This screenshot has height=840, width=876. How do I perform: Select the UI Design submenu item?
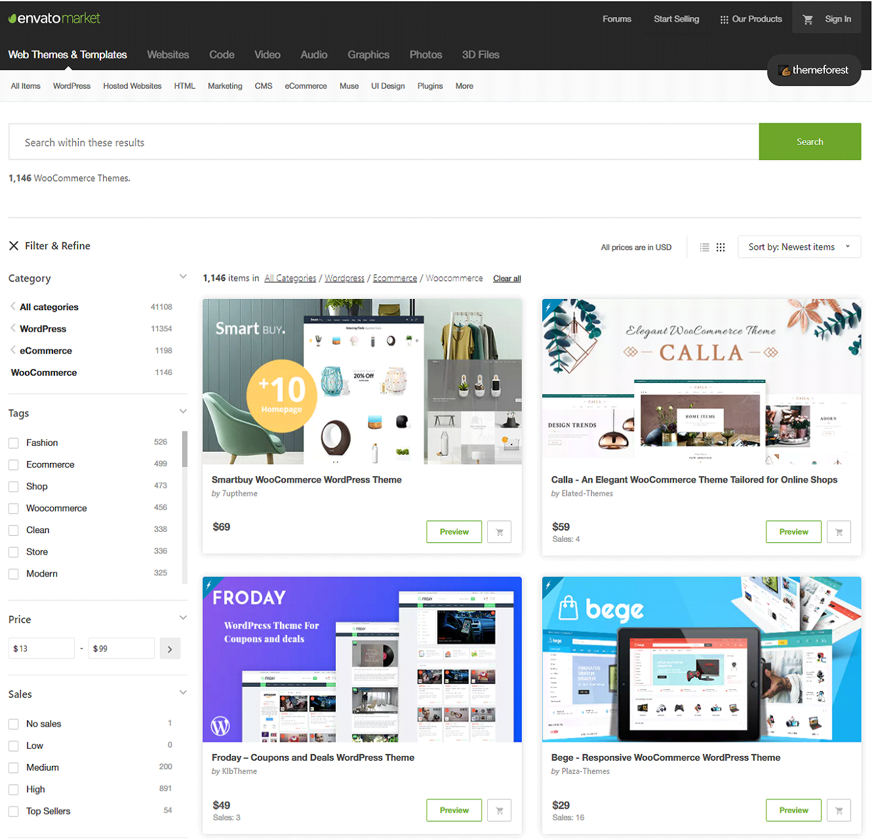pos(389,87)
